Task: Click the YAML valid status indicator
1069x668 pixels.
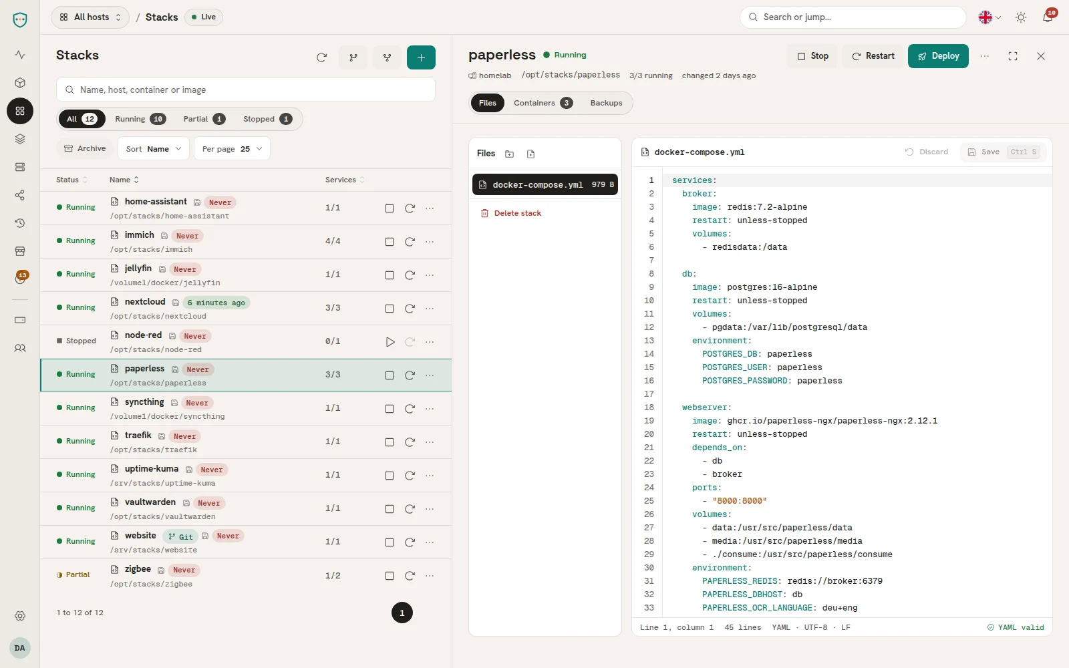Action: [x=1016, y=627]
